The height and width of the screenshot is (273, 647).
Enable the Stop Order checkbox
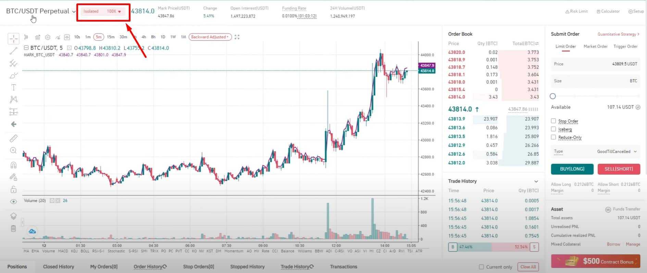553,121
